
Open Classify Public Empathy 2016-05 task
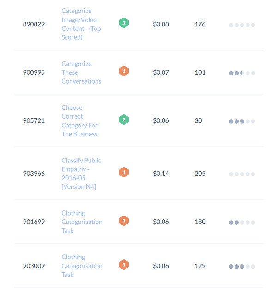(x=81, y=174)
